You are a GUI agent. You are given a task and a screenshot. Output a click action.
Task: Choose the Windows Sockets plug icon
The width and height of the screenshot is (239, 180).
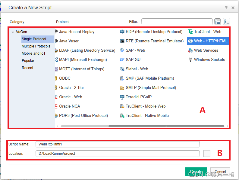point(190,59)
